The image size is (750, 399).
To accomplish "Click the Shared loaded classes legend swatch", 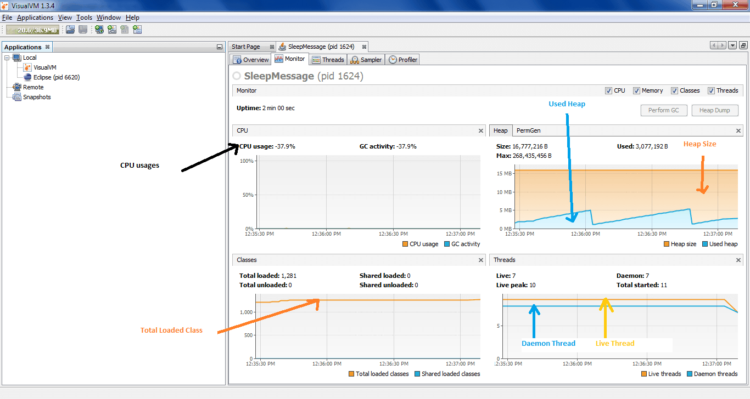I will tap(417, 374).
